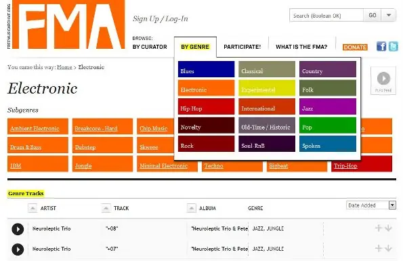Start the Play Page button
Image resolution: width=403 pixels, height=261 pixels.
click(x=383, y=81)
